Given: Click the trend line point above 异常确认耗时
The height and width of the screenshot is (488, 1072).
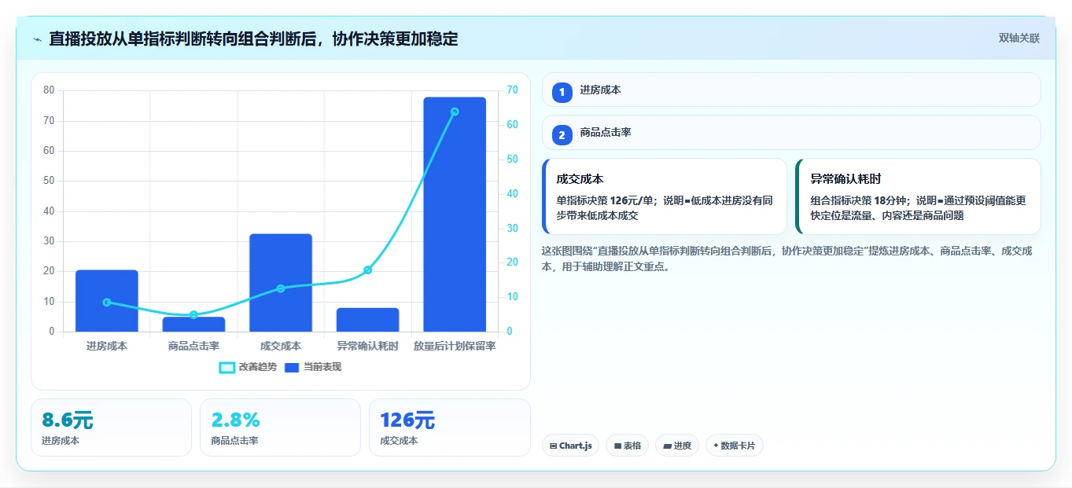Looking at the screenshot, I should (367, 270).
